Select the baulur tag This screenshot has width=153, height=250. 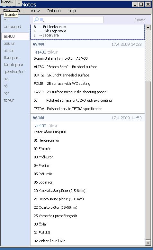[9, 43]
